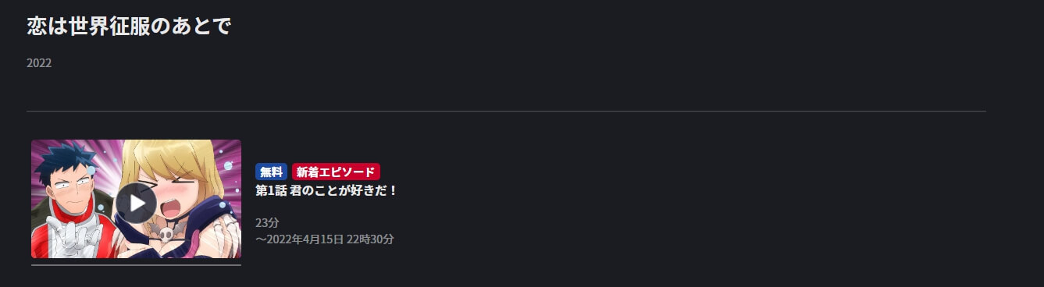This screenshot has height=287, width=1044.
Task: Click the 22時30分 expiry time
Action: (370, 239)
